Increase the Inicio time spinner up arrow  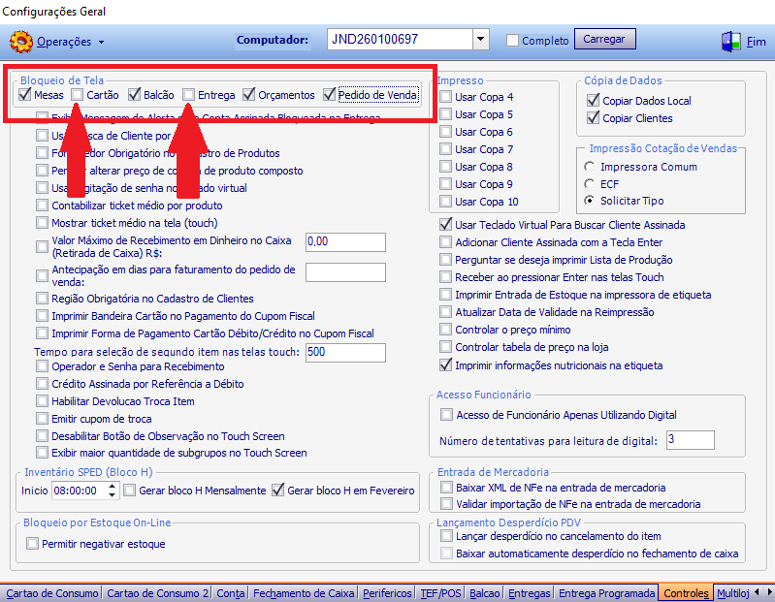point(113,487)
